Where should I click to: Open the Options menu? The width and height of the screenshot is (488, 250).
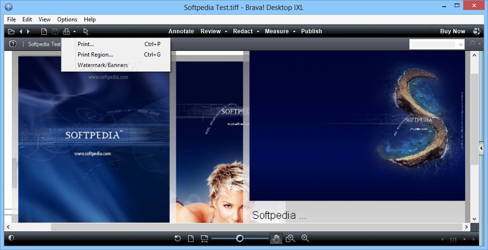tap(67, 19)
